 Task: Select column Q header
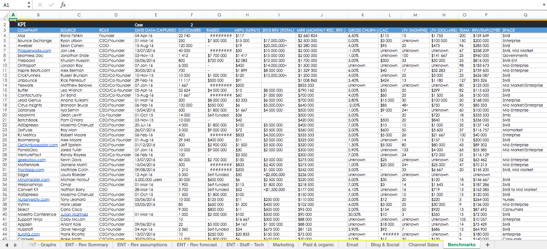click(525, 15)
